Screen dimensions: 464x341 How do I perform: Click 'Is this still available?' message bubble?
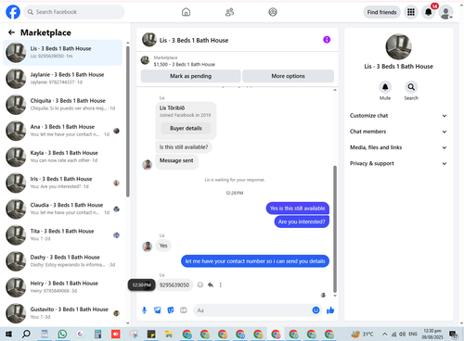tap(184, 147)
